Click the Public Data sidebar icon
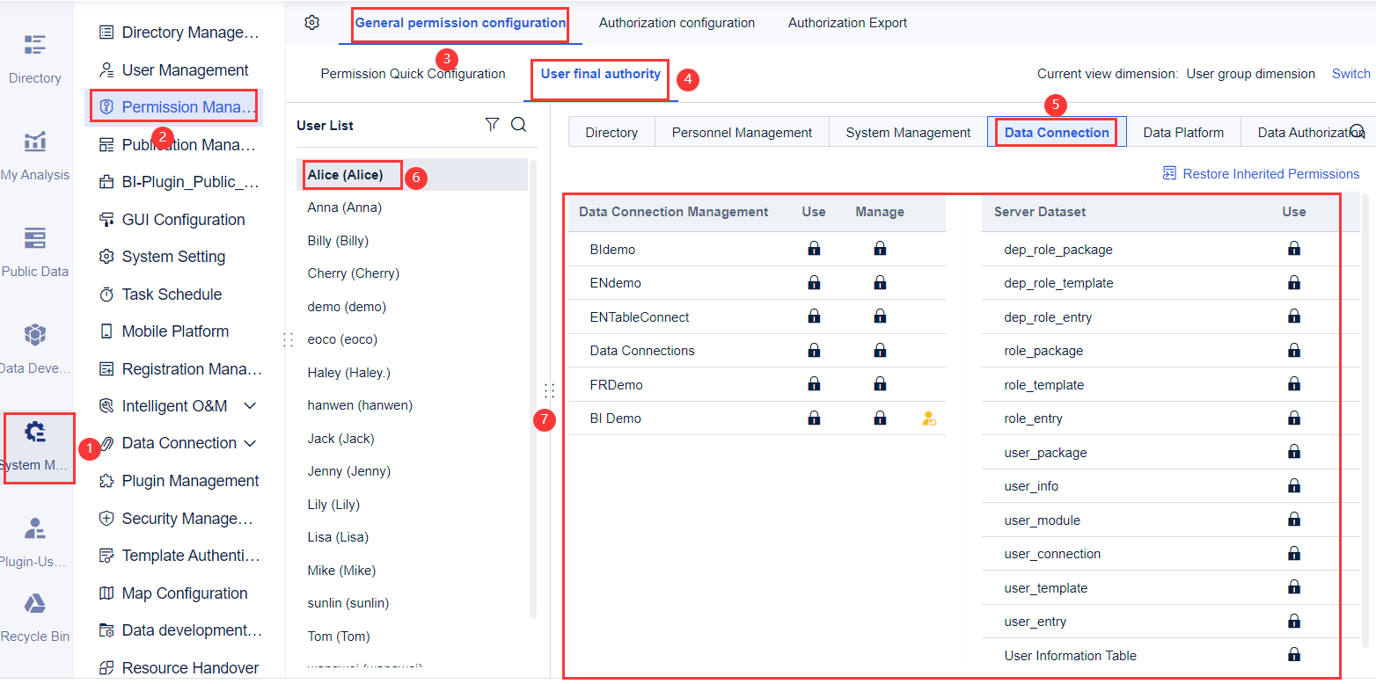1376x684 pixels. click(x=35, y=249)
